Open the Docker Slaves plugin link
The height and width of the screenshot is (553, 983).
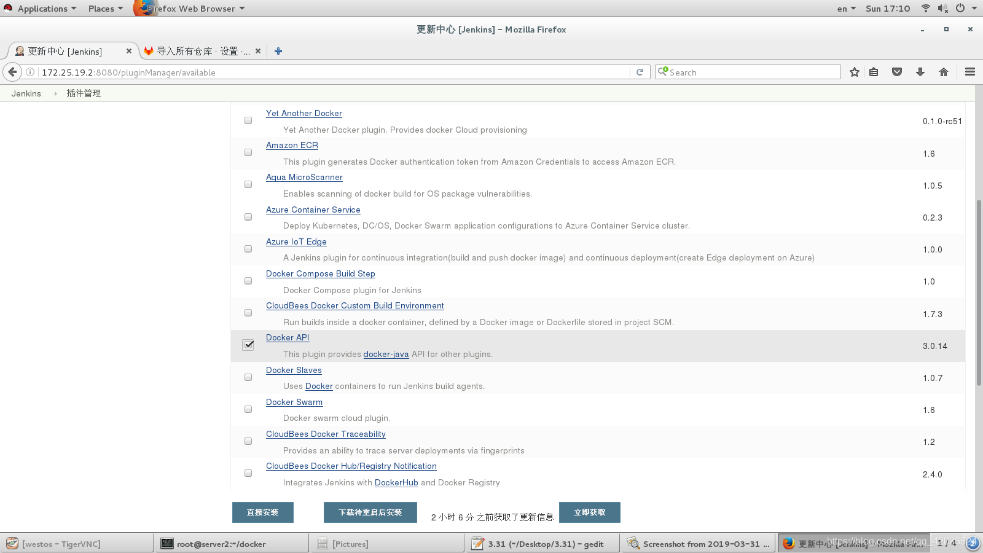pyautogui.click(x=294, y=370)
